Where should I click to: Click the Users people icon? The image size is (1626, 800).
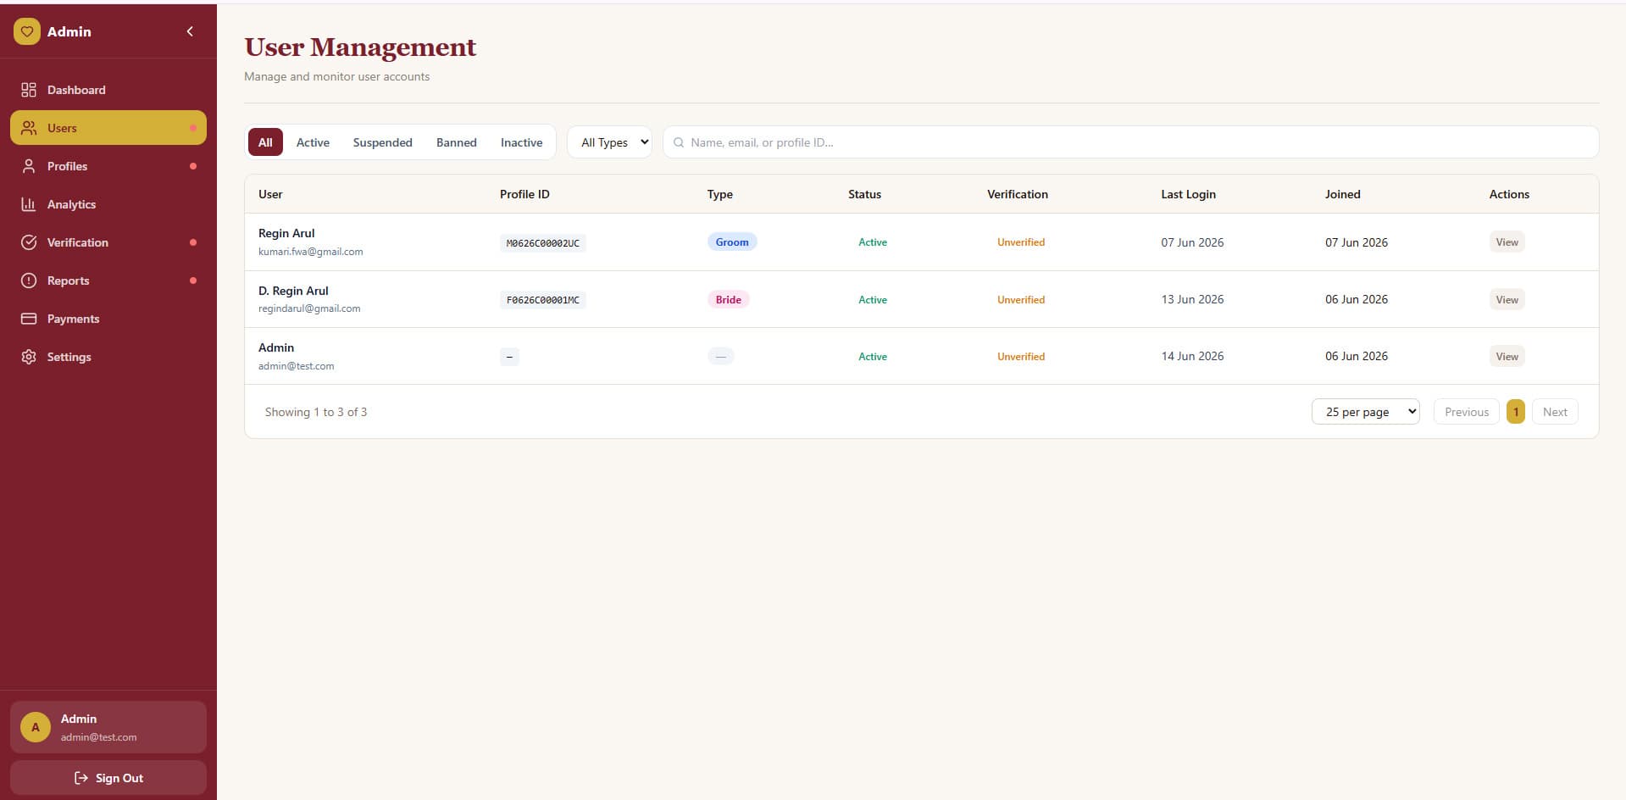[x=29, y=128]
